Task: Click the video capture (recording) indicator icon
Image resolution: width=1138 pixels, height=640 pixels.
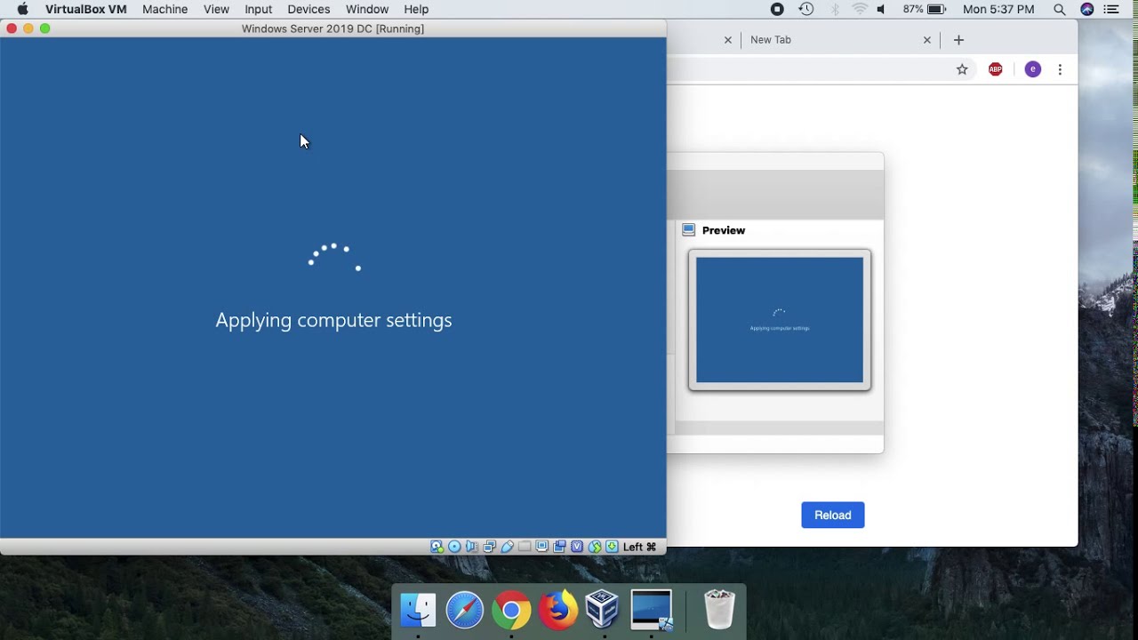Action: click(559, 547)
